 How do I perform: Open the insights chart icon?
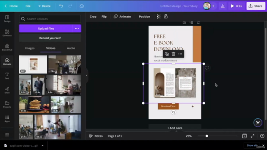coord(222,6)
